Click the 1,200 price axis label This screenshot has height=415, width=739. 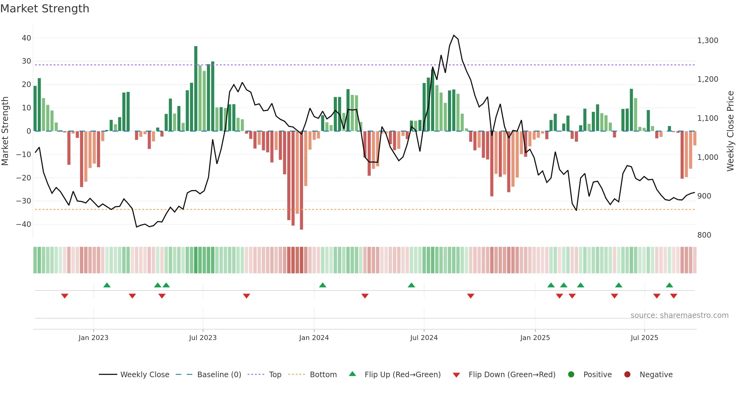click(x=708, y=79)
